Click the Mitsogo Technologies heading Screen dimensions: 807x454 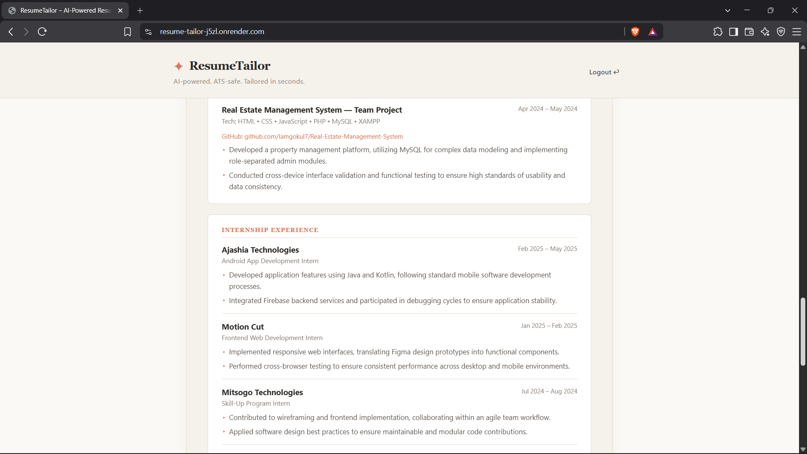[x=262, y=393]
